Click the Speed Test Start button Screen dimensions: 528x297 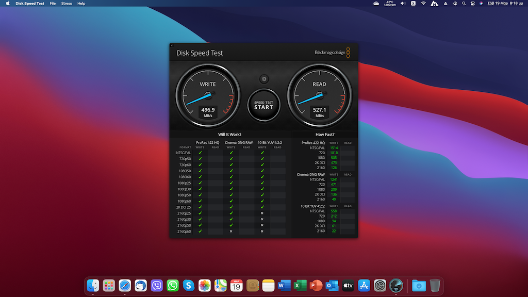click(x=263, y=105)
